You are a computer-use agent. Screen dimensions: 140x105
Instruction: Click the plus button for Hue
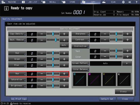coord(64,74)
